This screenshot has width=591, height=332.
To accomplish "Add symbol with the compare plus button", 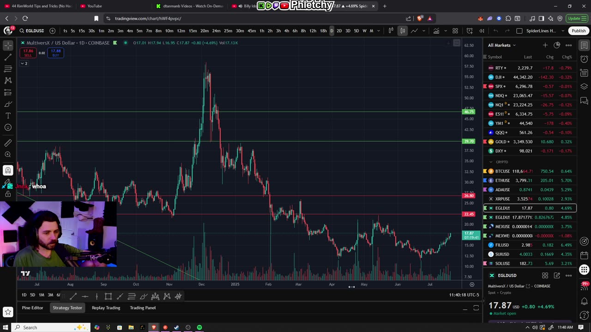I will [x=52, y=31].
